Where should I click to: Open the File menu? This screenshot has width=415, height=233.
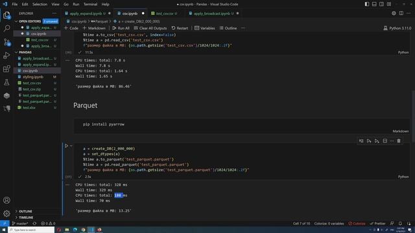pyautogui.click(x=15, y=5)
